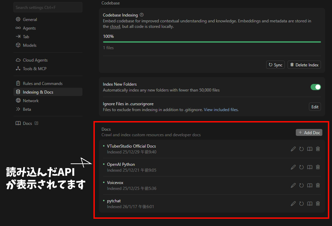Go to Tools & MCP settings
Image resolution: width=332 pixels, height=226 pixels.
click(34, 69)
